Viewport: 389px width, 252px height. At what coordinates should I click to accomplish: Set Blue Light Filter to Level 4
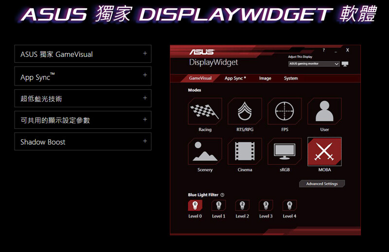[x=289, y=205]
